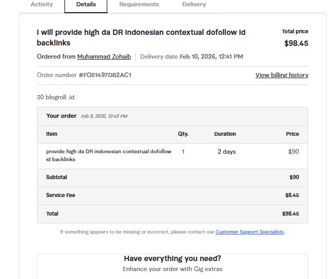The width and height of the screenshot is (335, 279).
Task: Click the $8.45 Service Fee amount
Action: [292, 196]
